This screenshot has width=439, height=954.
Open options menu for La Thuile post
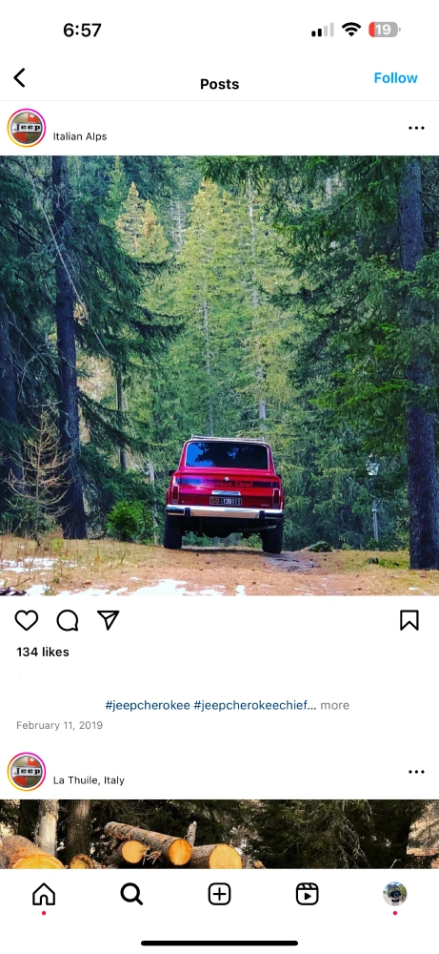click(416, 772)
